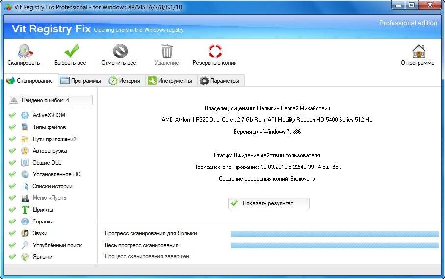Viewport: 445px width, 279px height.
Task: Select the Типы файлов label
Action: tap(49, 127)
